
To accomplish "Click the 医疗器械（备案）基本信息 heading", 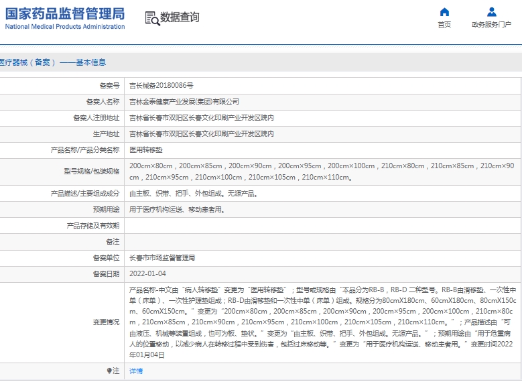I will coord(53,62).
